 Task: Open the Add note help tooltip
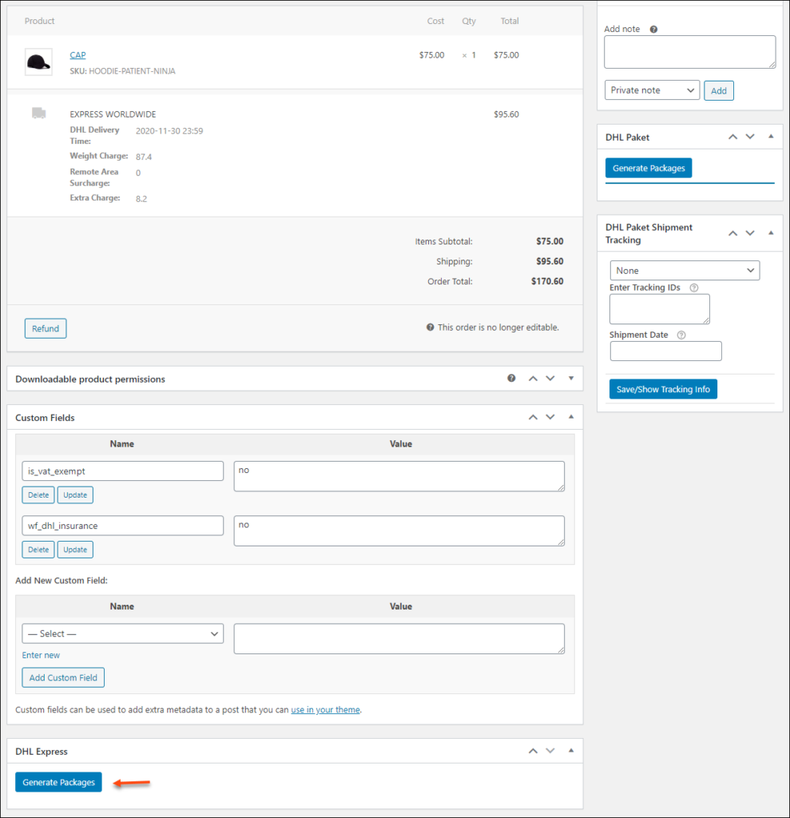click(x=653, y=29)
